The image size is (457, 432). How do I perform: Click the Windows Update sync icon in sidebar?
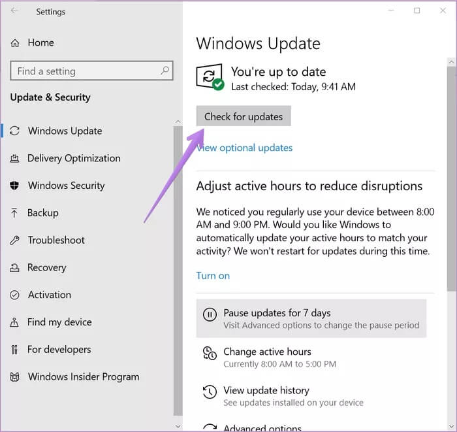(x=14, y=131)
